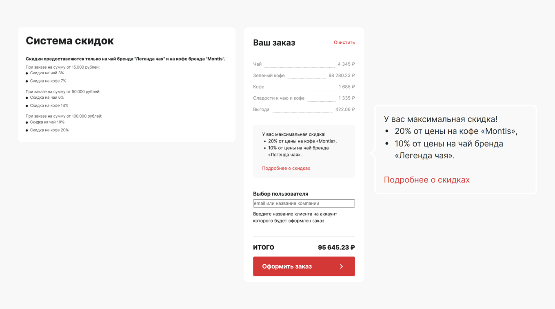
Task: Click the "Скидка на чай 10%" bullet
Action: (x=47, y=122)
